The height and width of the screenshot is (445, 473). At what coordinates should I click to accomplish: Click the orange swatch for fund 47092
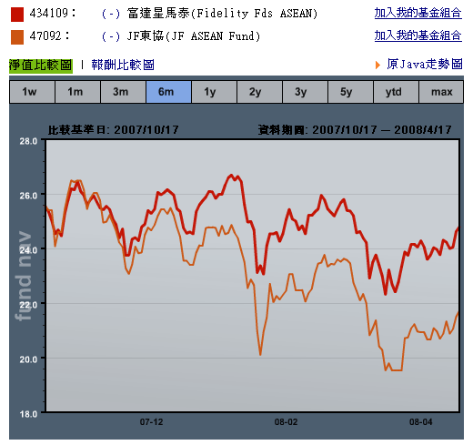tap(17, 37)
